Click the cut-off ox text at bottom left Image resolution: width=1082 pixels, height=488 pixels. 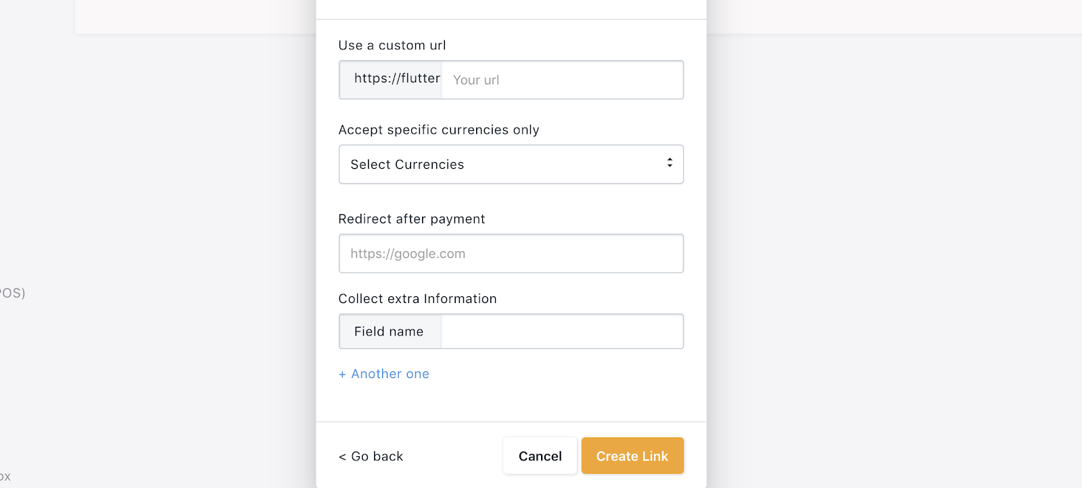[5, 477]
